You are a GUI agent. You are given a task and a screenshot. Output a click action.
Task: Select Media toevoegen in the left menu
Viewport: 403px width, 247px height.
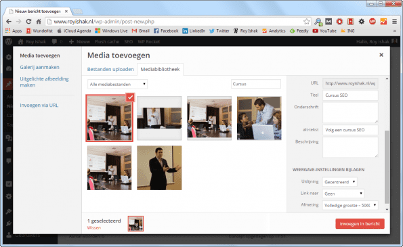point(40,55)
